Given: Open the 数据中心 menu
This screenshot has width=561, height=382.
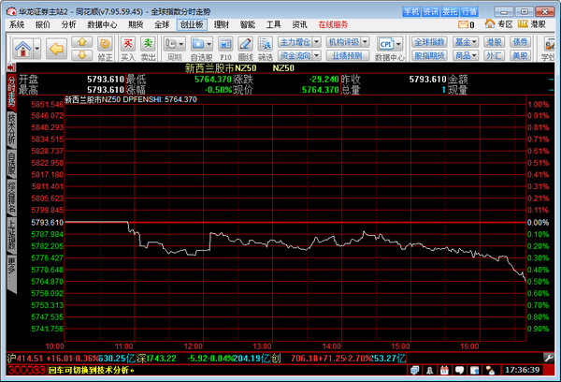Looking at the screenshot, I should point(102,24).
